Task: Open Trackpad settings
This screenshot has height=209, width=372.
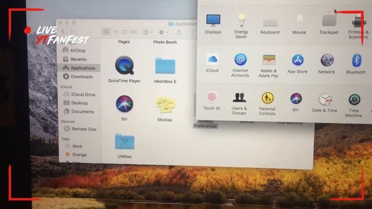Action: (x=328, y=24)
